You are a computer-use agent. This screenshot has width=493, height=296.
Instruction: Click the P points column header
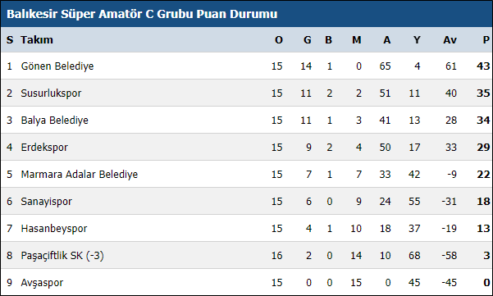point(486,40)
